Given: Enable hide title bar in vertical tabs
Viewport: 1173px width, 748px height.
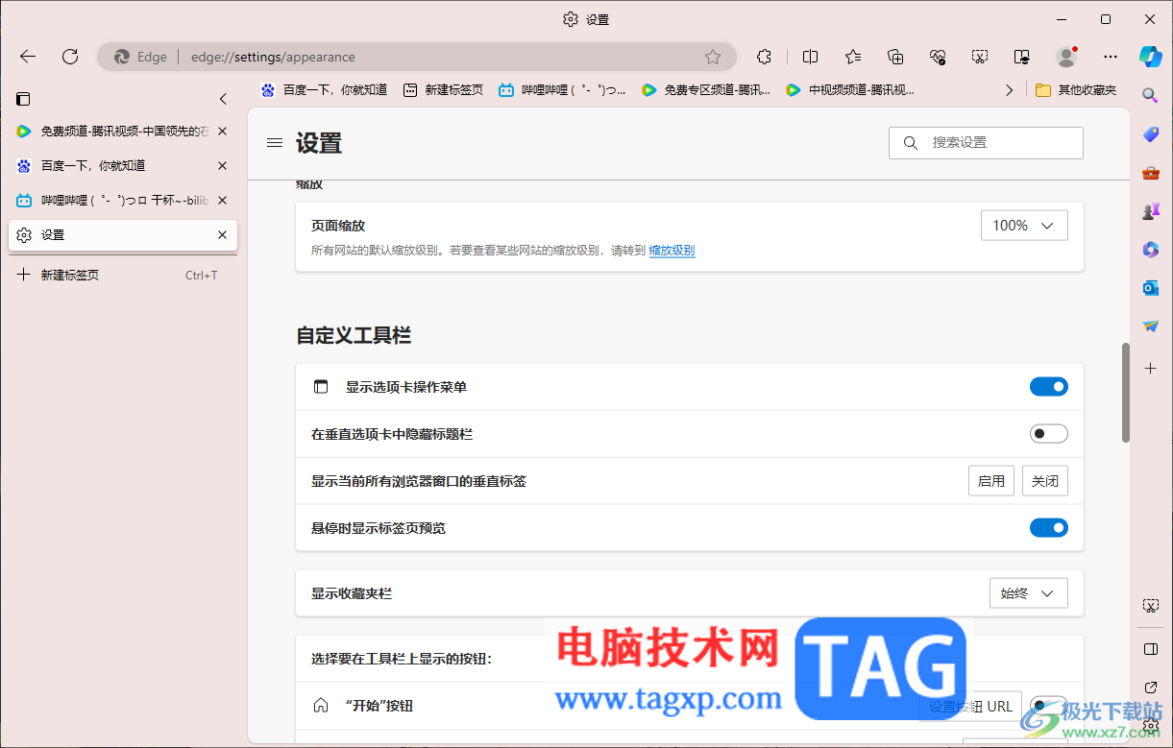Looking at the screenshot, I should 1049,434.
